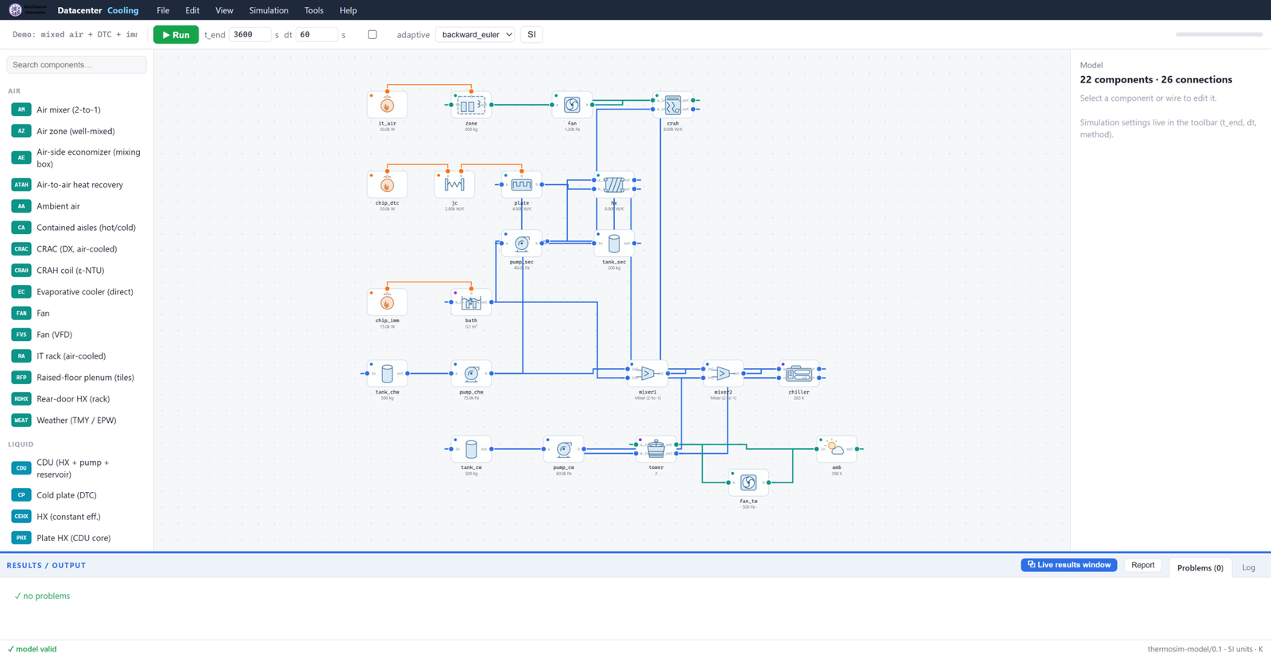Select the plate cold plate node
This screenshot has width=1271, height=657.
522,185
